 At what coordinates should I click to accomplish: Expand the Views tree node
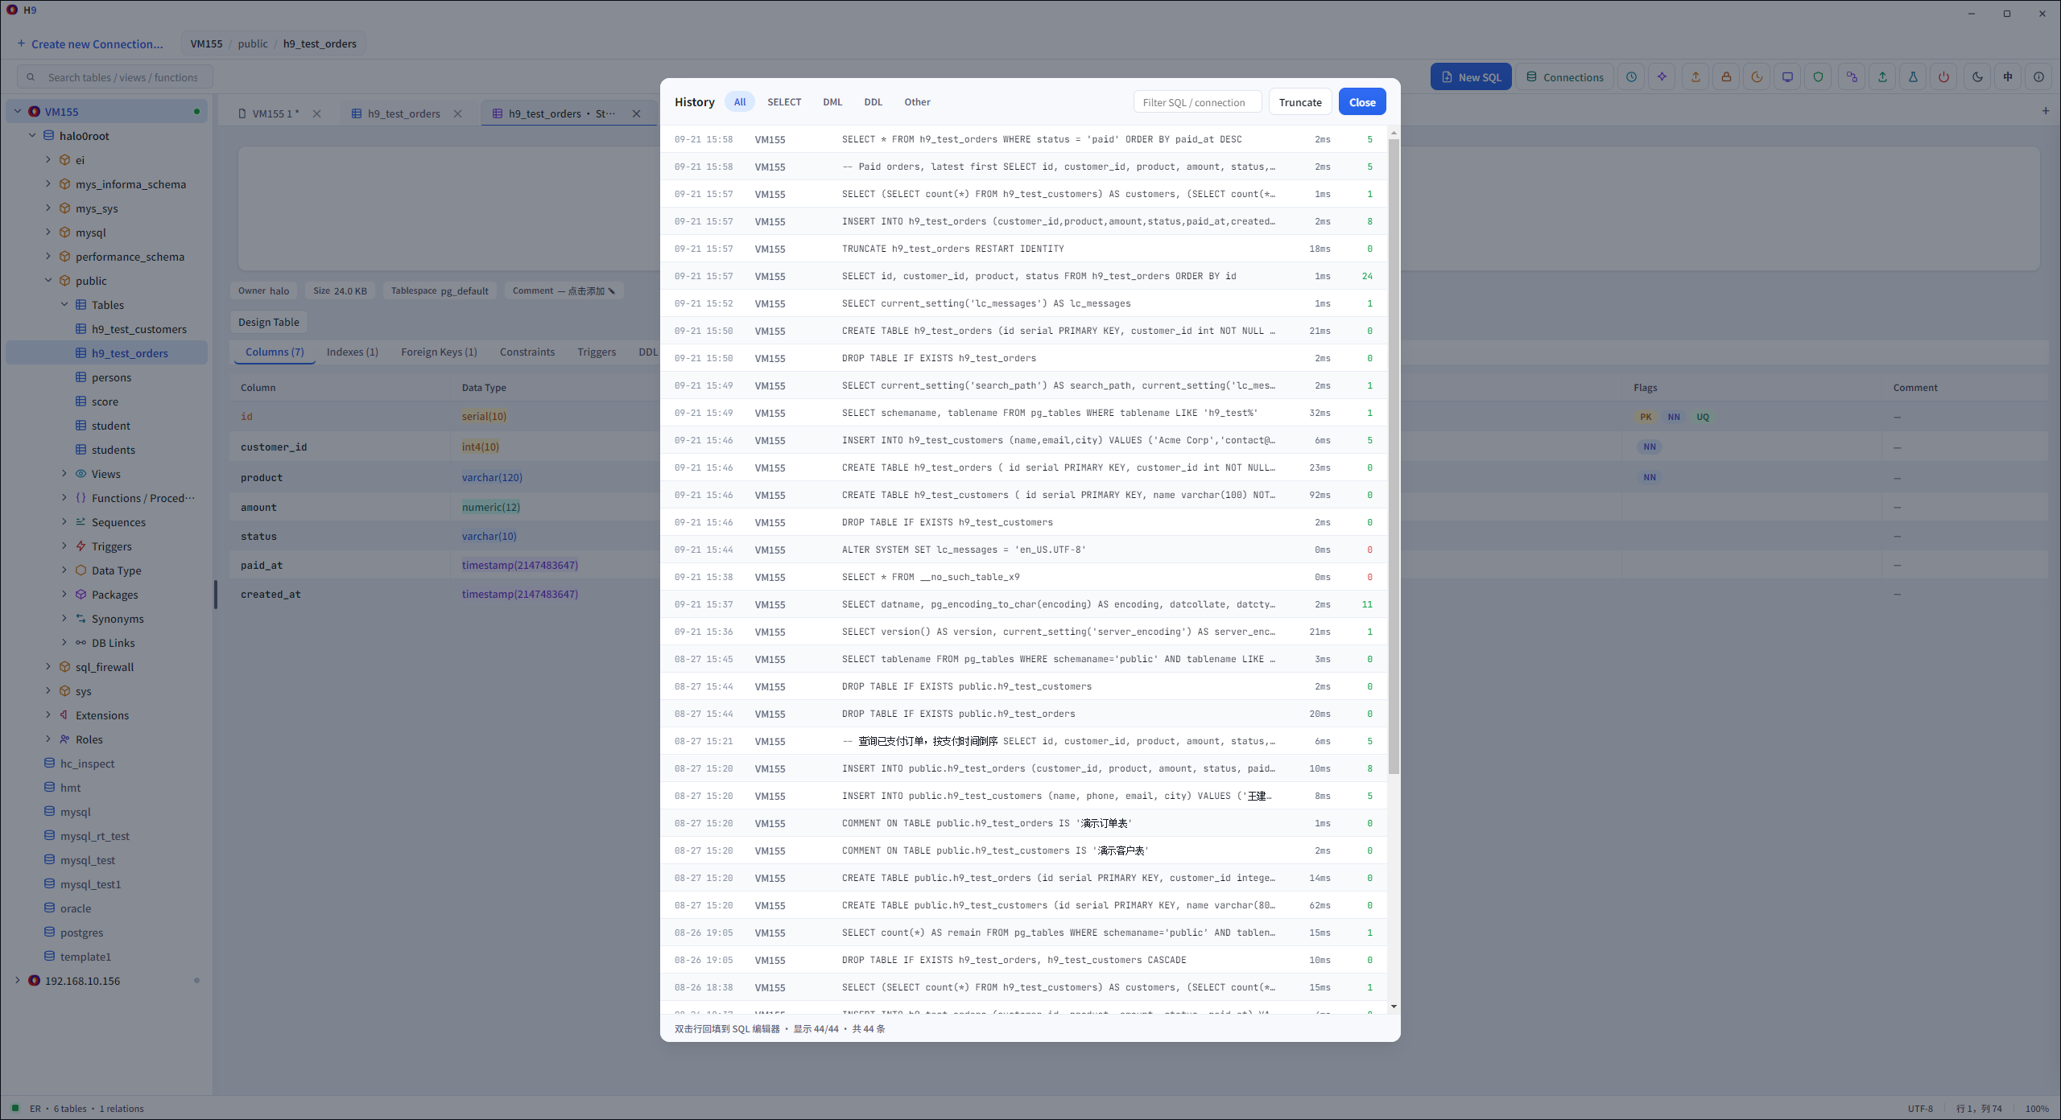(64, 474)
